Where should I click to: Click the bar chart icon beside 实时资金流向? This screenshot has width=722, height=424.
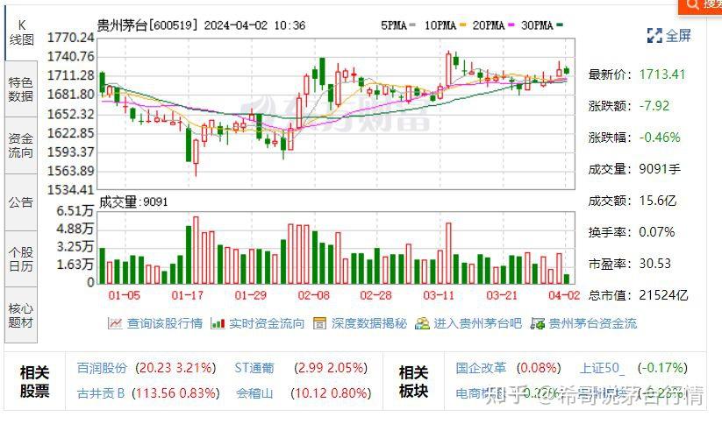(218, 323)
